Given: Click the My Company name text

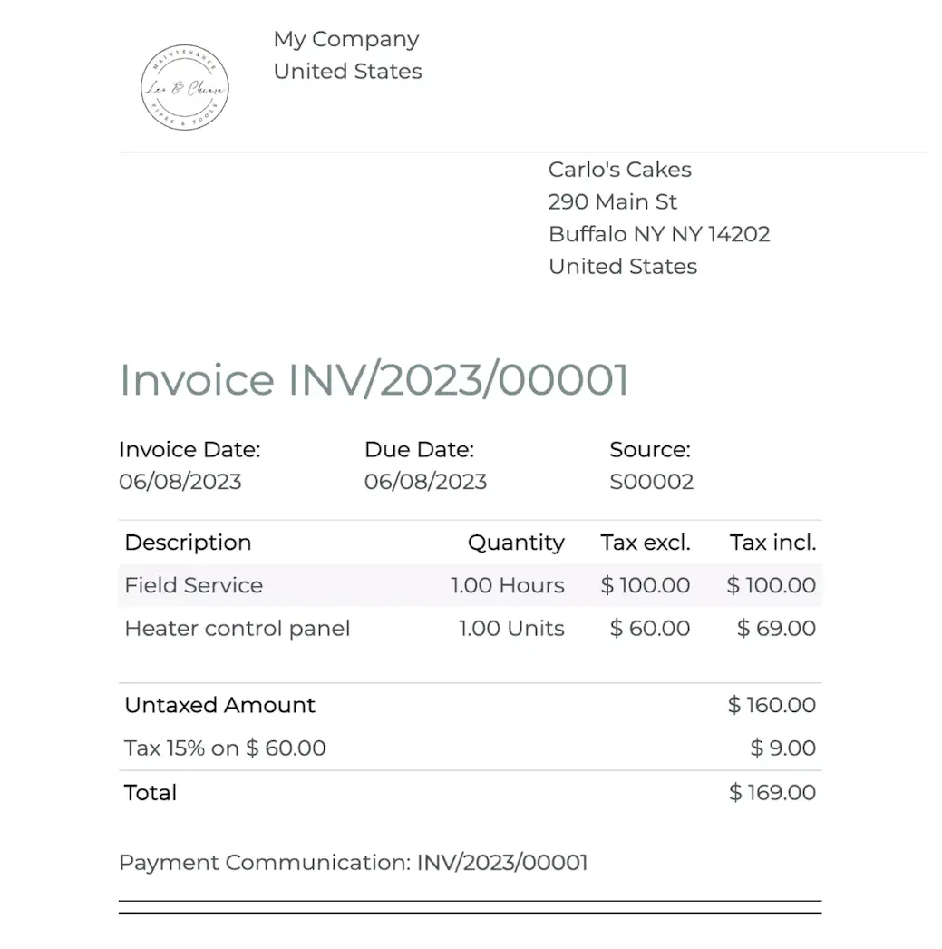Looking at the screenshot, I should pos(345,39).
